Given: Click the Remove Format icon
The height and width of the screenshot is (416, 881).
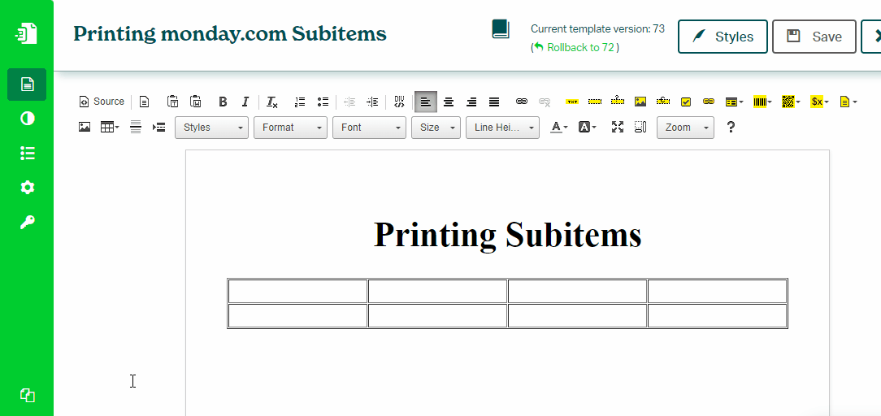Looking at the screenshot, I should coord(272,102).
